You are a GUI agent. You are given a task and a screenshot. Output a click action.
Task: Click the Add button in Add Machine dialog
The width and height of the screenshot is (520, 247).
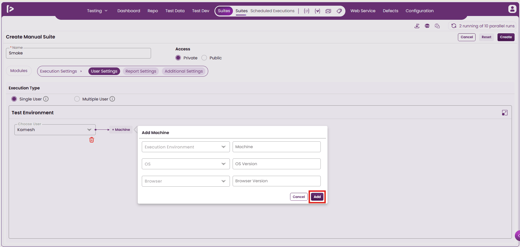coord(317,197)
